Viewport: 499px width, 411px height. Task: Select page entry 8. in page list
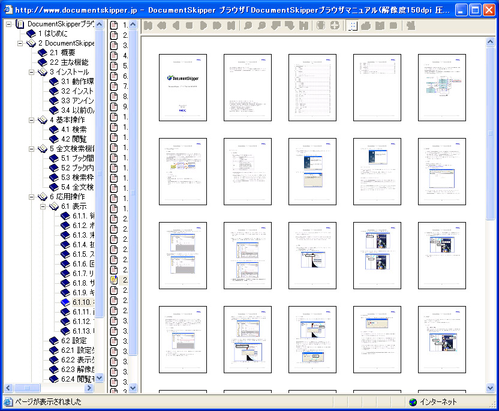125,97
